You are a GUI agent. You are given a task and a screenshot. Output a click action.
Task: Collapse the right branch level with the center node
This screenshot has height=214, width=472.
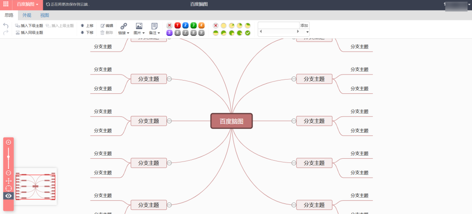(294, 121)
